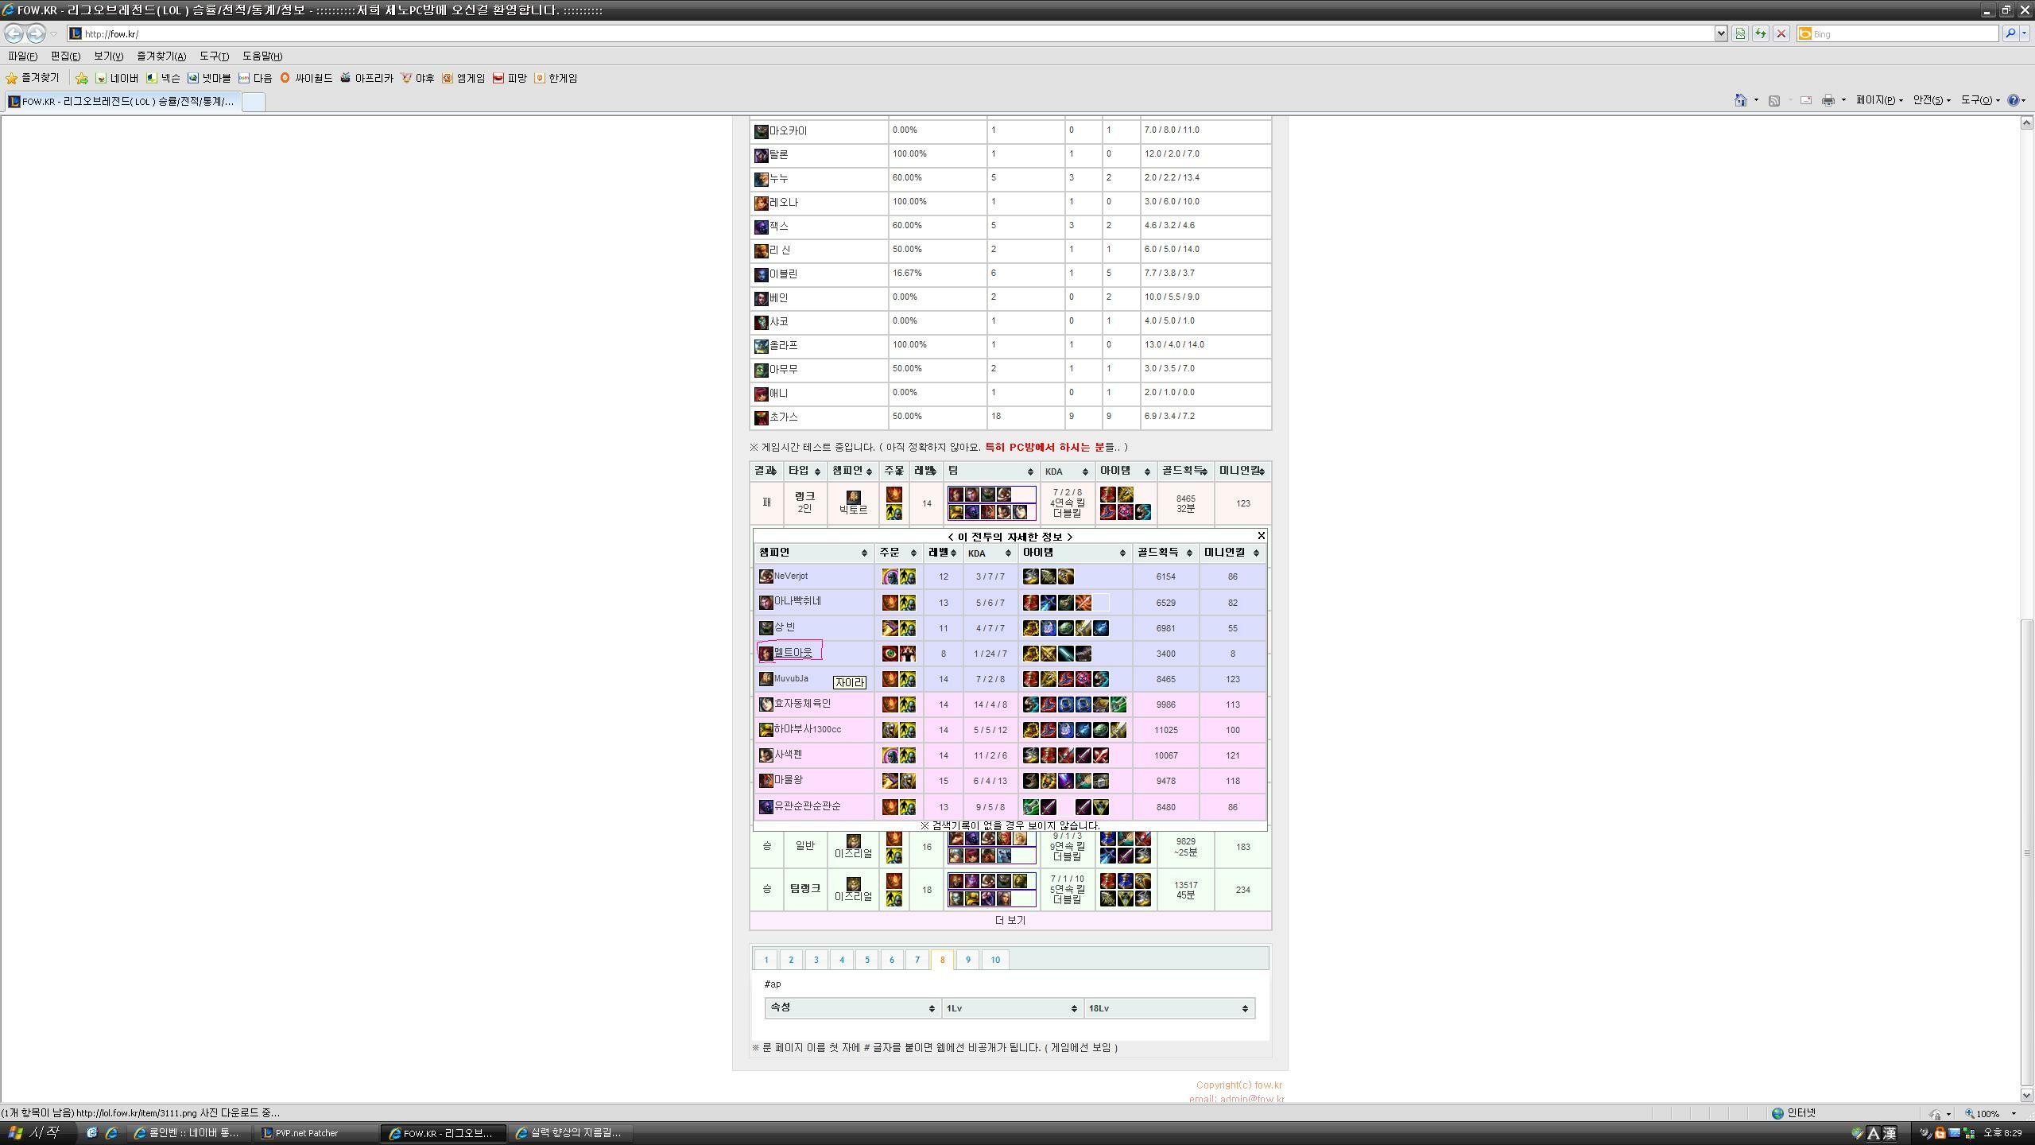
Task: Click the 초가스 champion icon in stats table
Action: pos(761,417)
